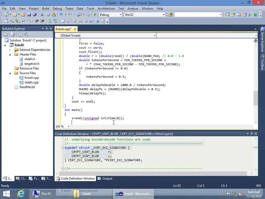Open the editor zoom 100 % dropdown
This screenshot has width=265, height=199.
click(68, 126)
